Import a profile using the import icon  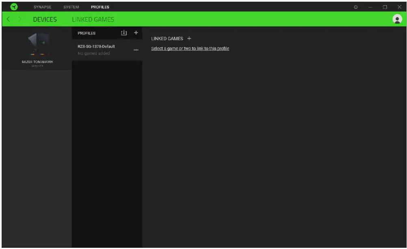(x=124, y=33)
